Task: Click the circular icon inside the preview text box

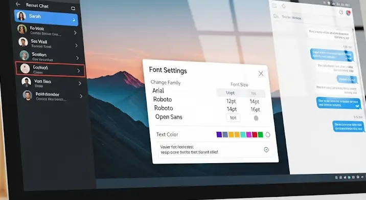Action: coord(266,149)
